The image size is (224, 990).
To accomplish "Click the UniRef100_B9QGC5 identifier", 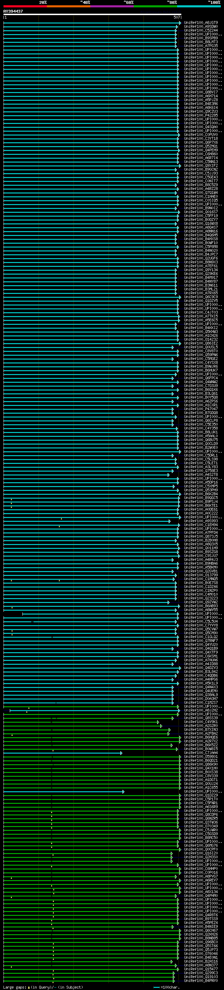I will [x=201, y=498].
